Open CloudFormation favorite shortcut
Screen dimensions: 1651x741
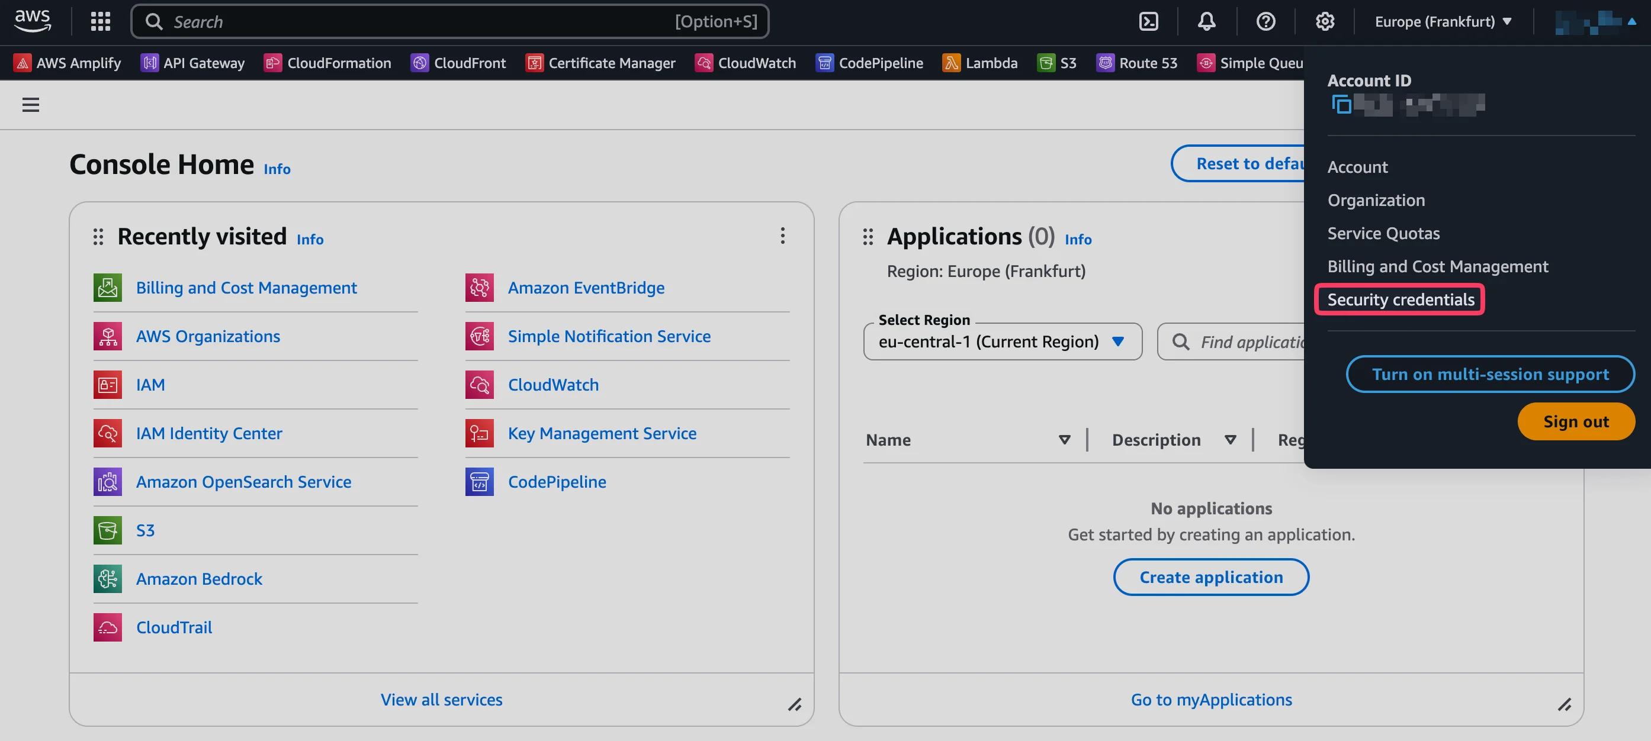point(327,63)
